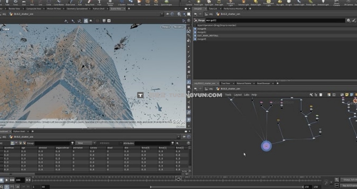Toggle OUT_MAIN_WHITALL input operator

tap(195, 36)
